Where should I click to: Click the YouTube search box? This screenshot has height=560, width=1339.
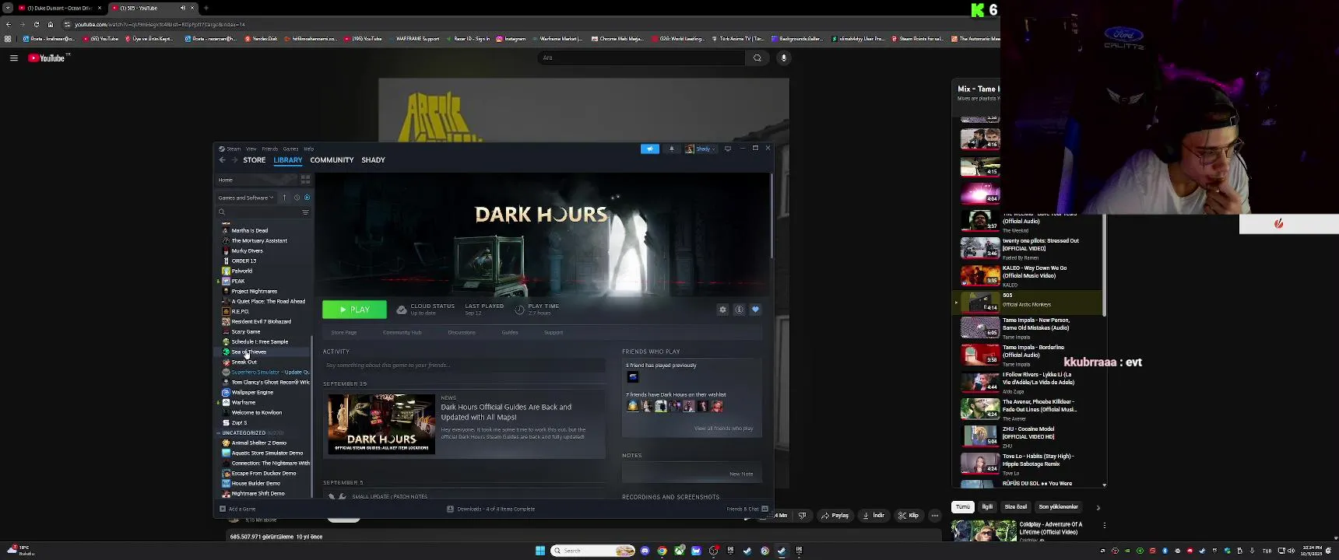(x=641, y=58)
